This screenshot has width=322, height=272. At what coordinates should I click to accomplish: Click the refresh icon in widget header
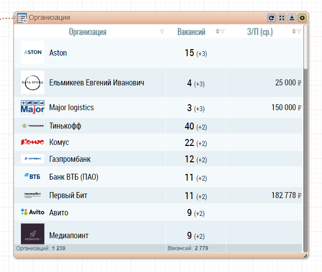pyautogui.click(x=271, y=18)
